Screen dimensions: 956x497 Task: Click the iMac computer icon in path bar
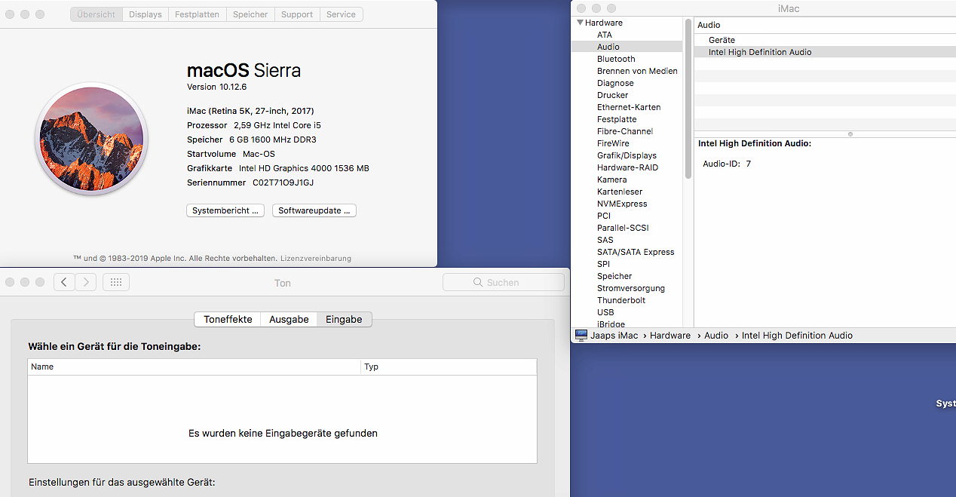581,336
